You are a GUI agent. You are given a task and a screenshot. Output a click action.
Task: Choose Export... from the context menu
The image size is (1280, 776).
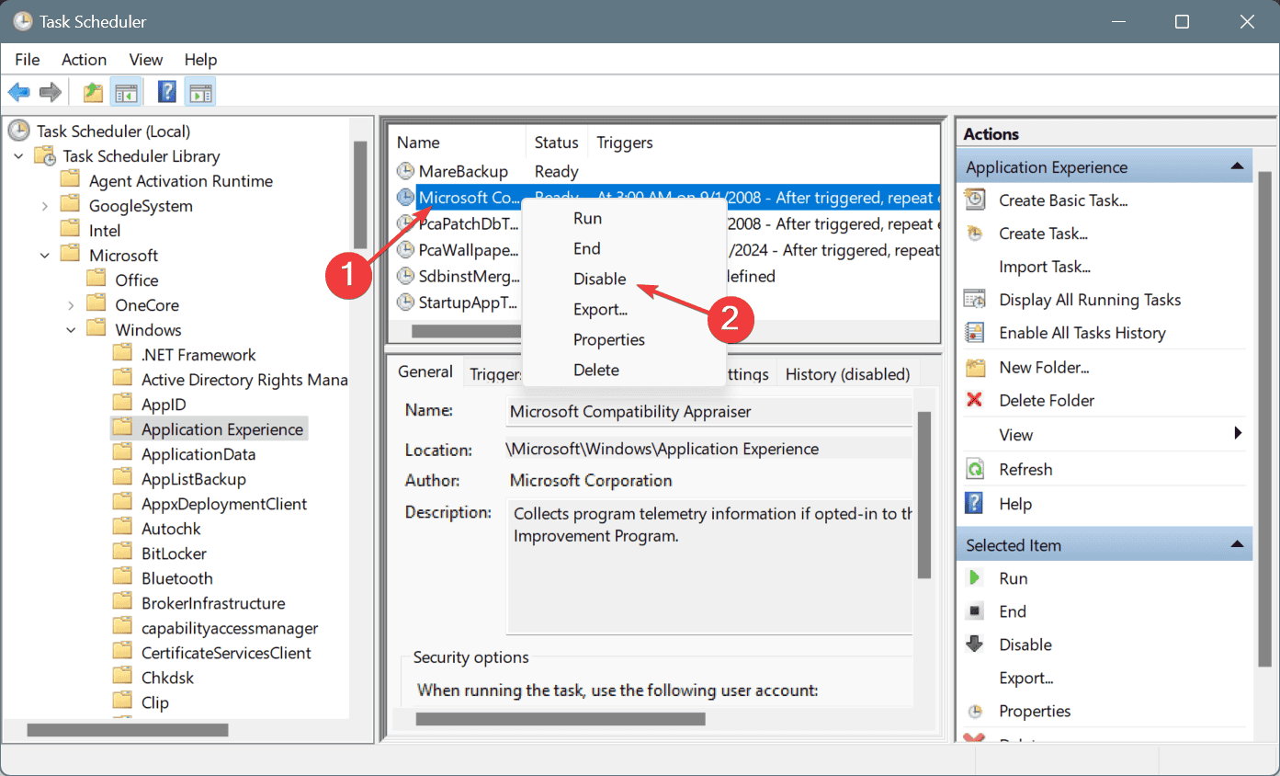tap(624, 309)
